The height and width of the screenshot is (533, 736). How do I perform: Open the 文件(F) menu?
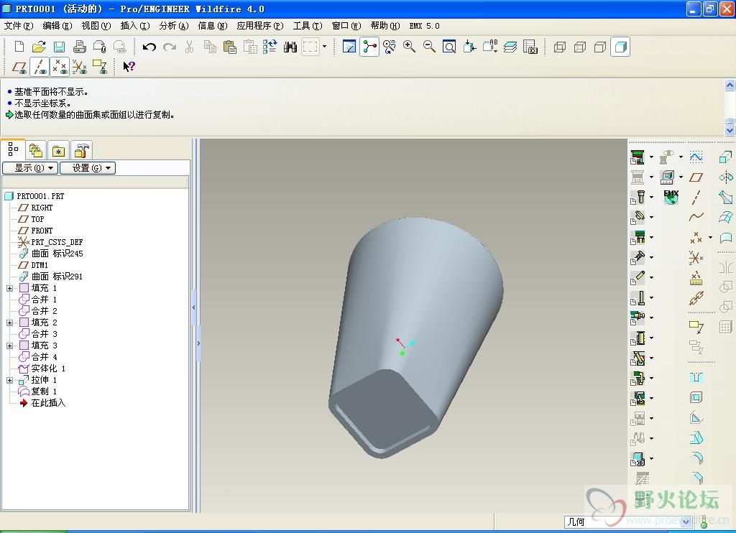[19, 26]
